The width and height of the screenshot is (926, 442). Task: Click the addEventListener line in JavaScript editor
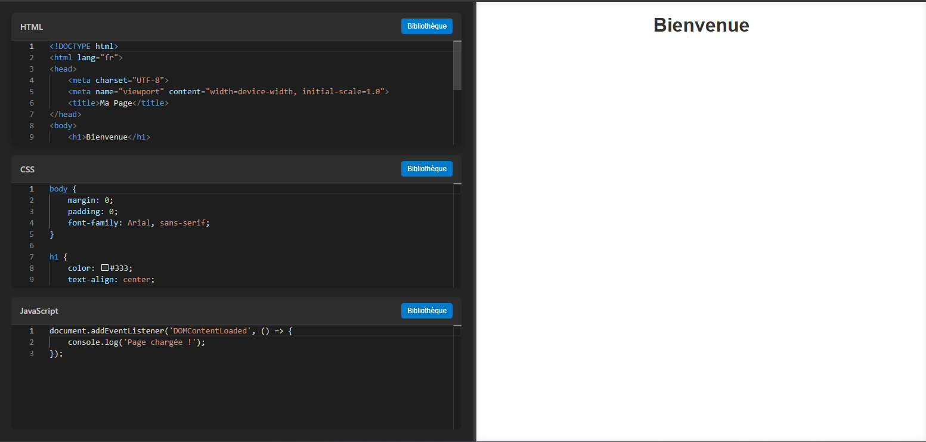171,331
